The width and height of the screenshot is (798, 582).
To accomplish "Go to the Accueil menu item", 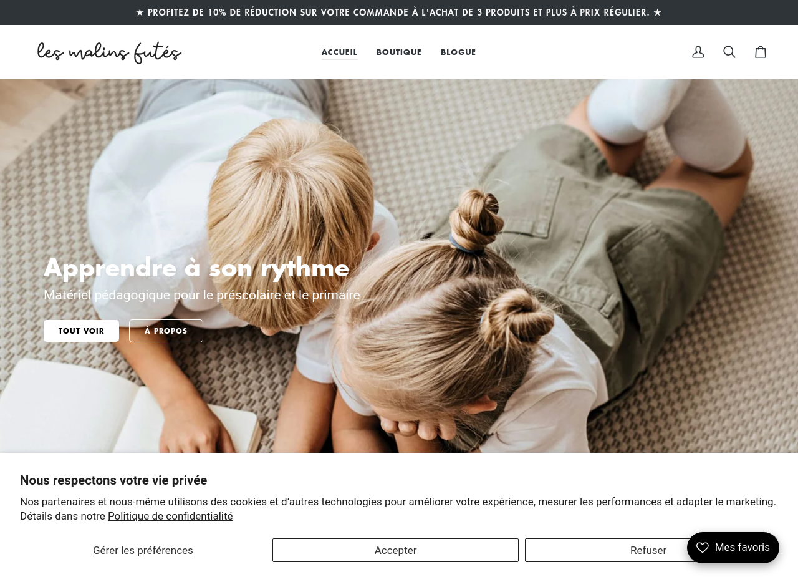I will (x=340, y=52).
